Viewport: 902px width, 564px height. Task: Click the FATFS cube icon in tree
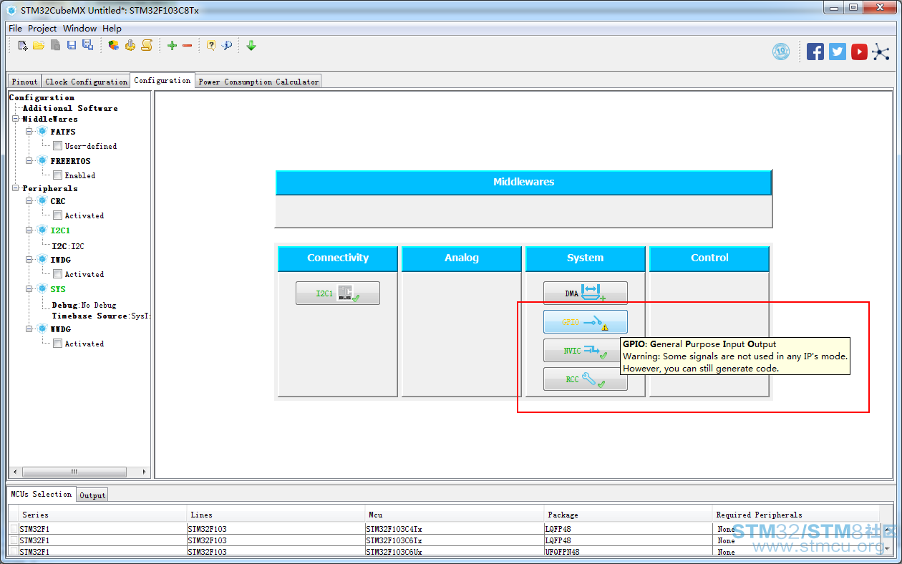[42, 132]
